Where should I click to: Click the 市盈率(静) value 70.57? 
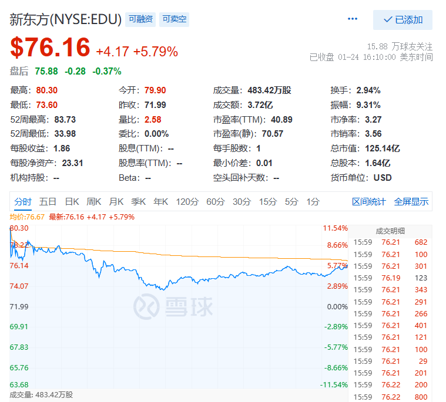[x=273, y=134]
